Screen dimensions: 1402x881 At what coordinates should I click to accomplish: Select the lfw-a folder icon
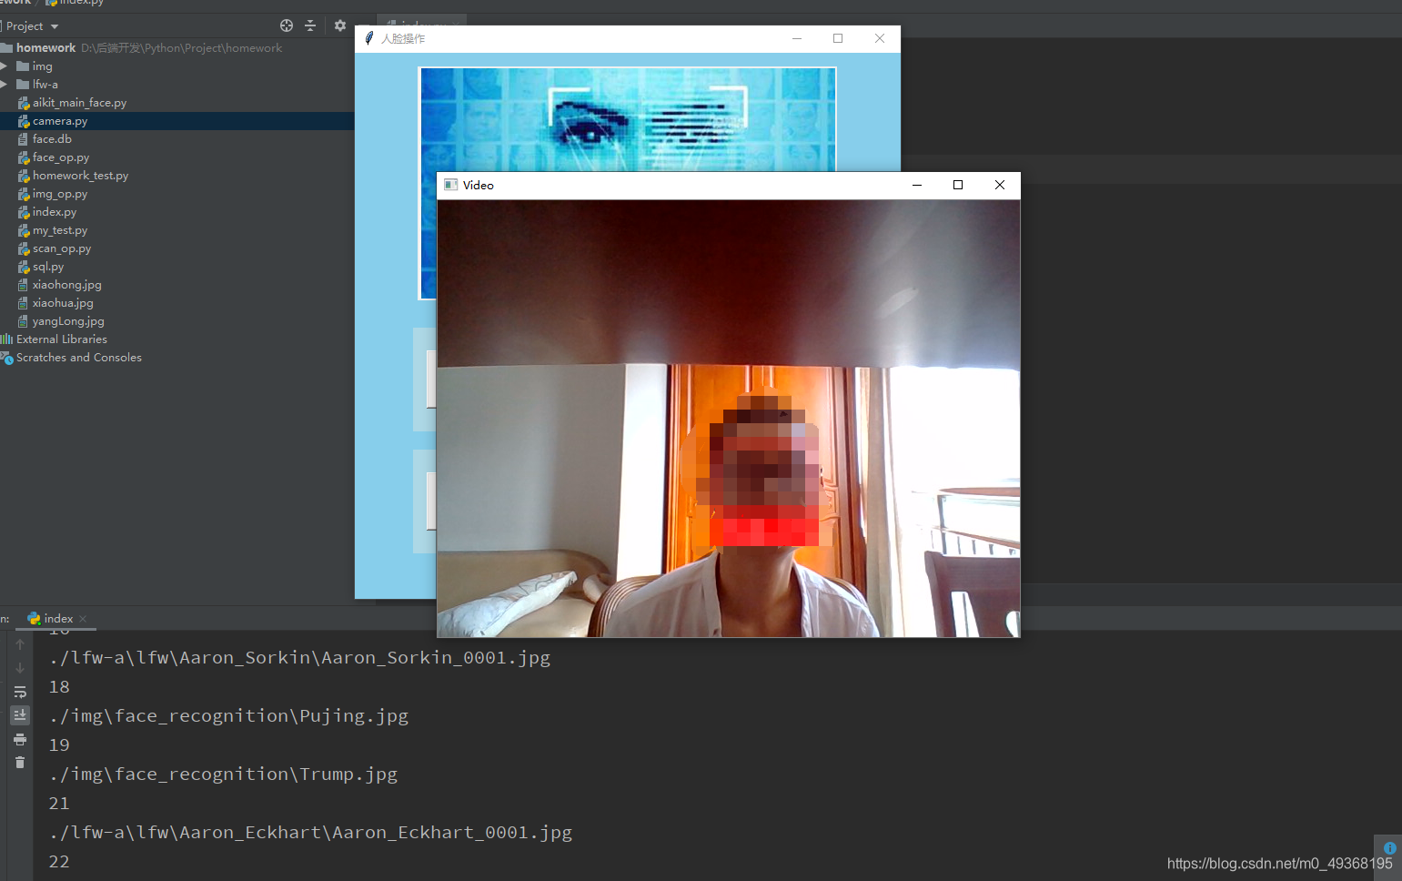pos(23,85)
